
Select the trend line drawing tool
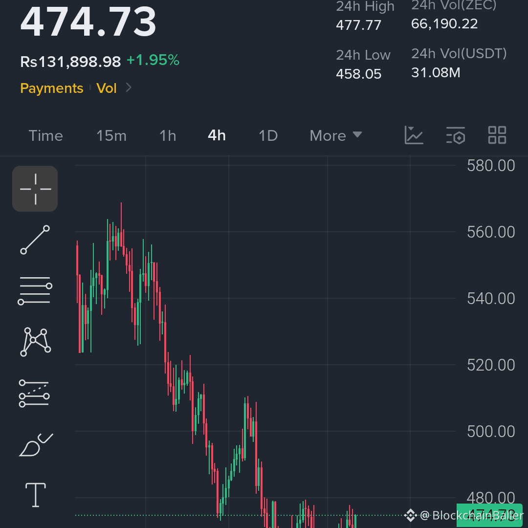point(35,240)
